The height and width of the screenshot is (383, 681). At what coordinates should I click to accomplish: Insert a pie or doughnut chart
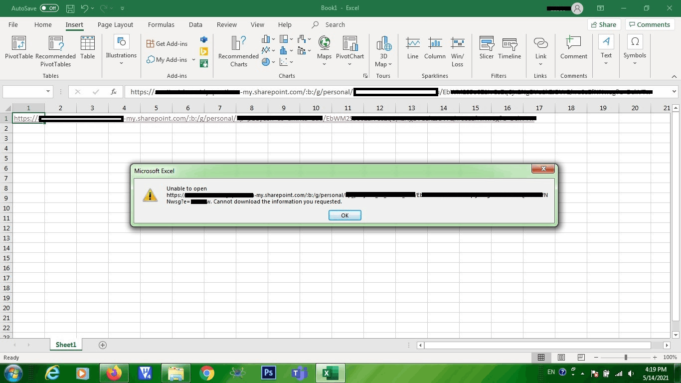[x=268, y=62]
